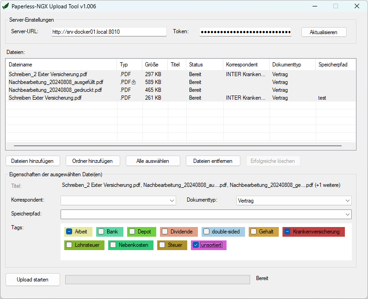Uncheck the unsortiert tag

(196, 245)
